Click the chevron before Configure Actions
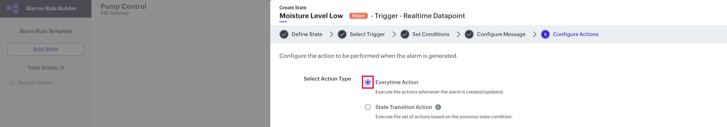 click(x=534, y=34)
